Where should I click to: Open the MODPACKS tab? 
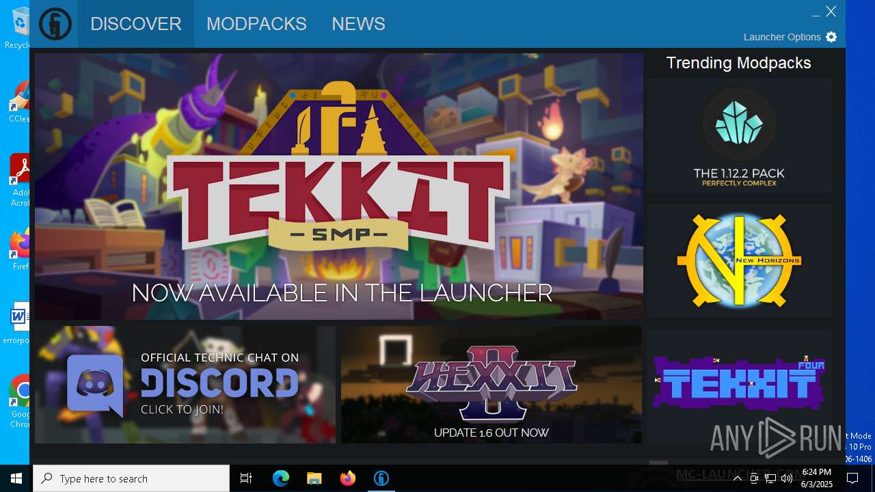pos(256,24)
